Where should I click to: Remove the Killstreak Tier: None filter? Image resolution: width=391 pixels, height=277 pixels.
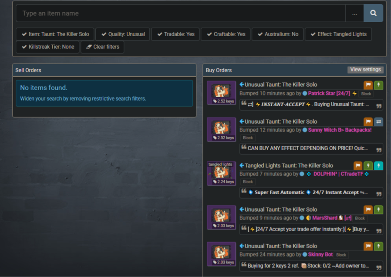(x=47, y=47)
